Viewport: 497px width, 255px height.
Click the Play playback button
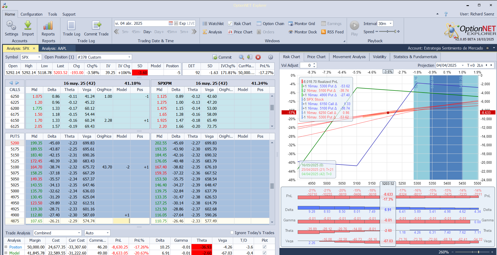[x=354, y=28]
